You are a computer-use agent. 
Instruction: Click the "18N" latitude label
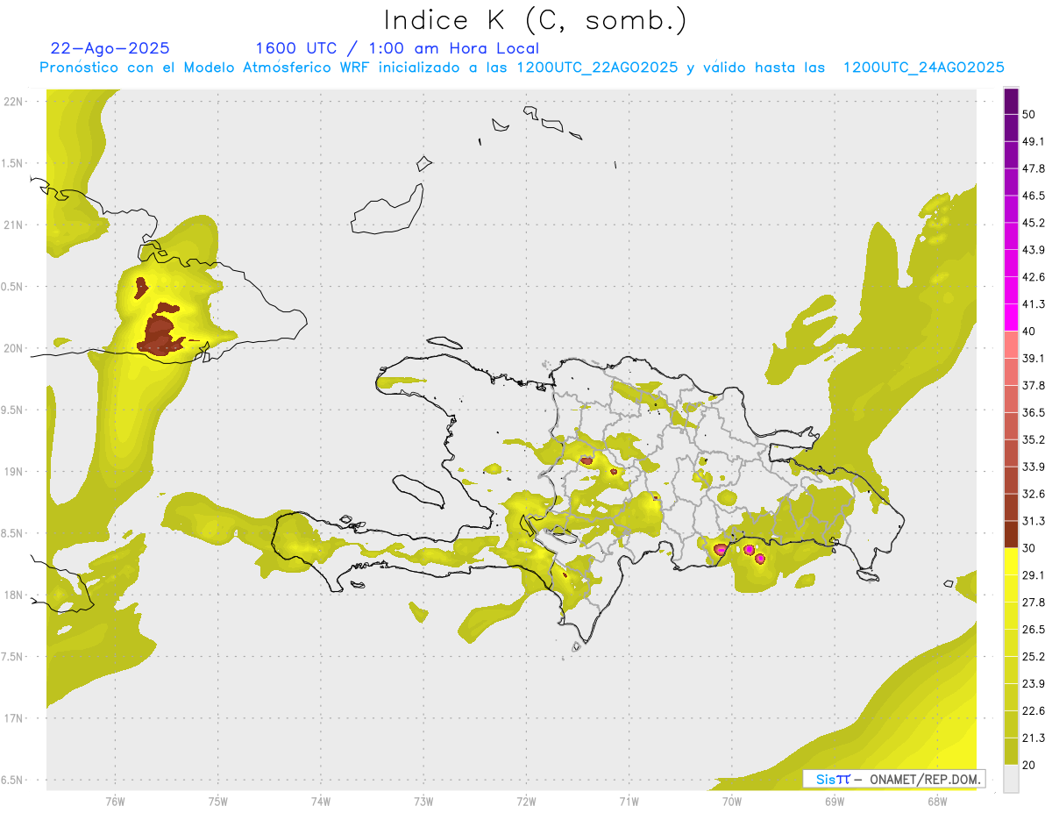(13, 595)
